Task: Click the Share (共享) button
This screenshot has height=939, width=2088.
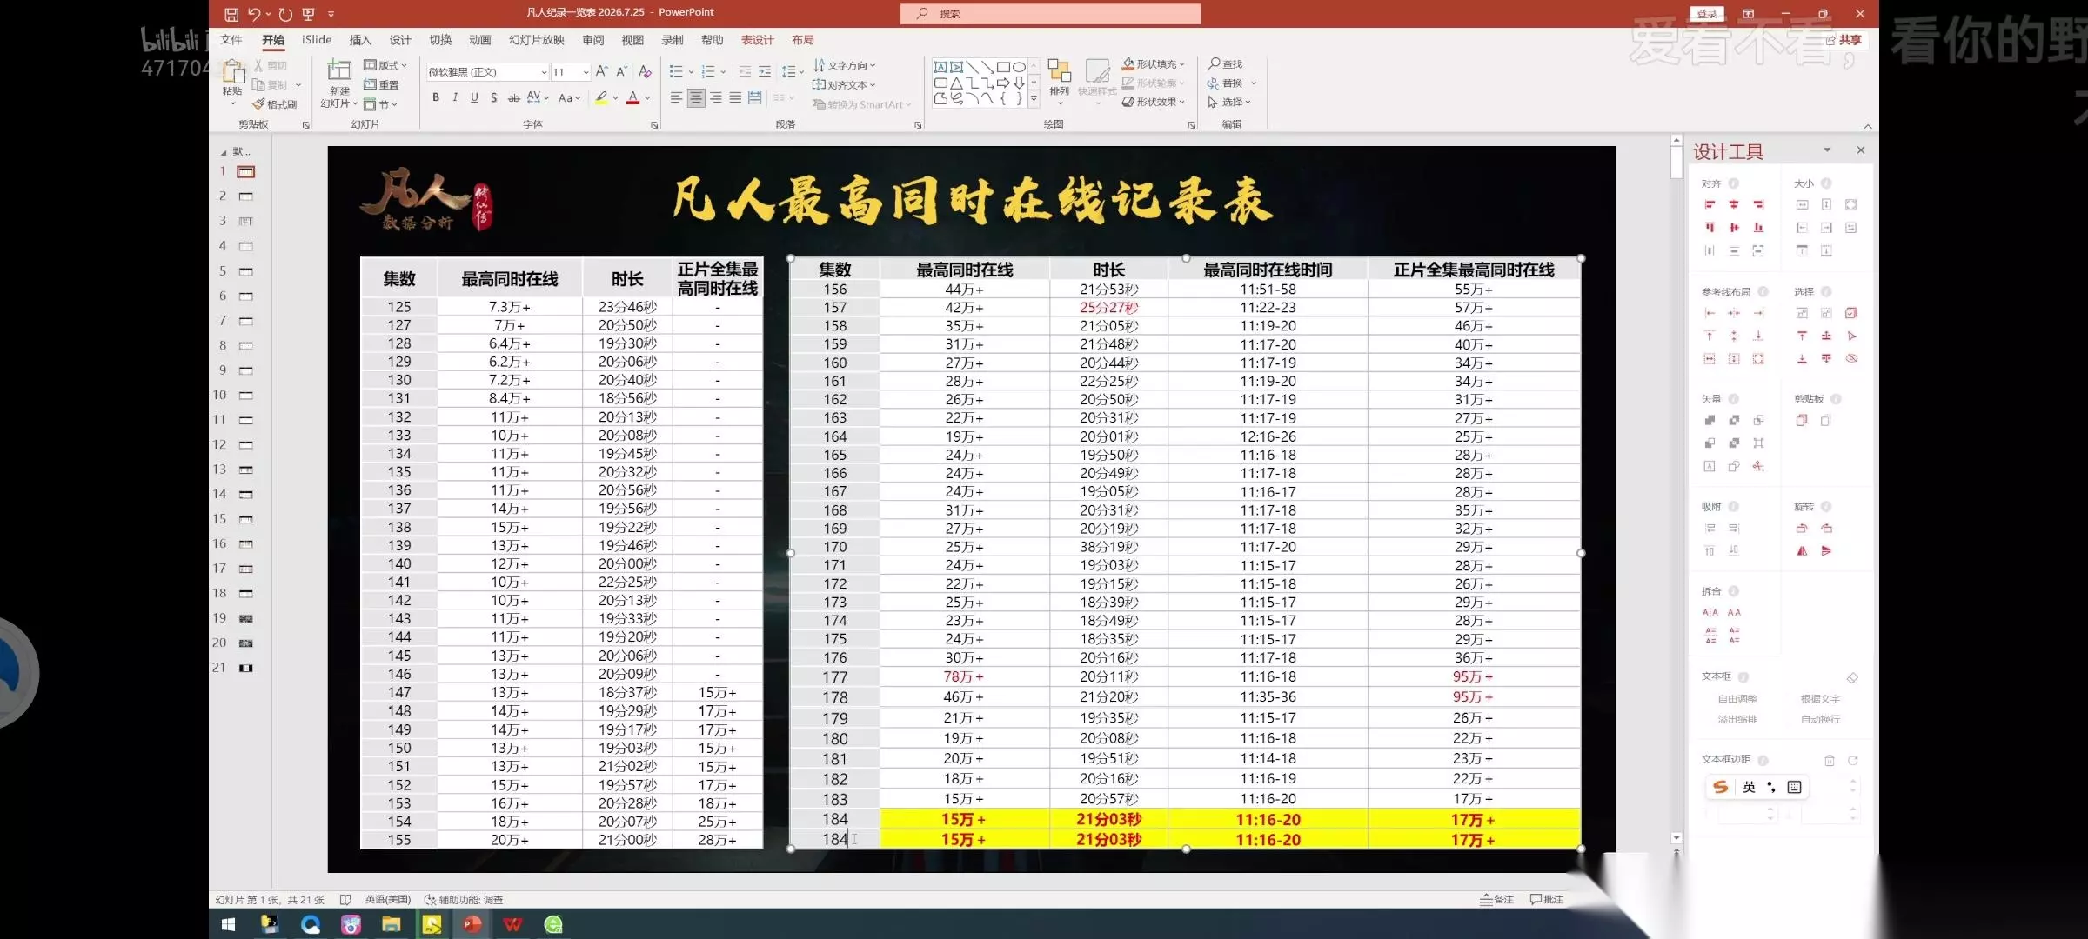Action: click(1844, 40)
